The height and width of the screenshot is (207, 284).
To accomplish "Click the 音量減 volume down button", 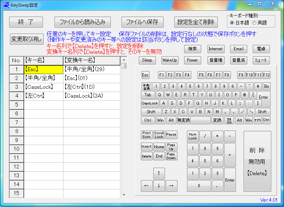I will (239, 60).
